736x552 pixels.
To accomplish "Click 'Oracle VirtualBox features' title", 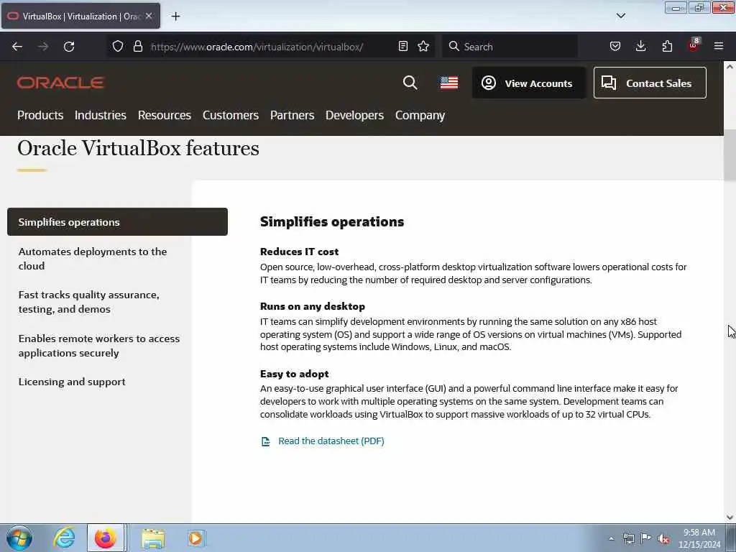I will pyautogui.click(x=138, y=148).
